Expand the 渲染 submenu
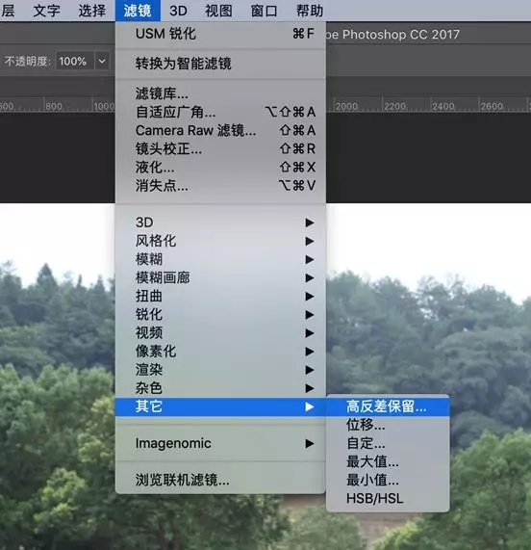Viewport: 531px width, 550px height. point(220,370)
